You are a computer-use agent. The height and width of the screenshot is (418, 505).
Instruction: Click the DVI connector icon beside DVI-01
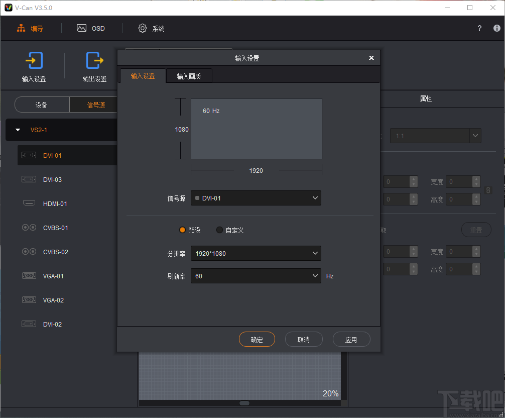[x=29, y=155]
